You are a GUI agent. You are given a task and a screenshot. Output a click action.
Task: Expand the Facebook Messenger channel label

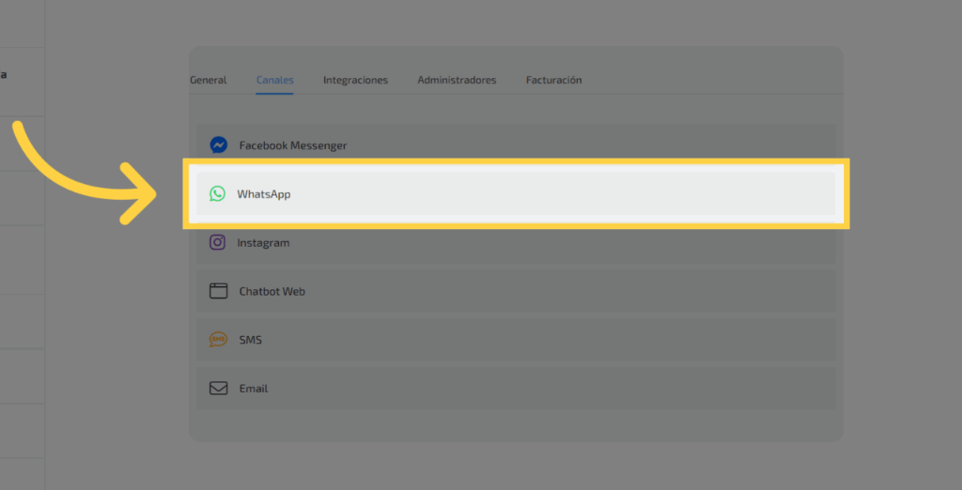tap(292, 145)
